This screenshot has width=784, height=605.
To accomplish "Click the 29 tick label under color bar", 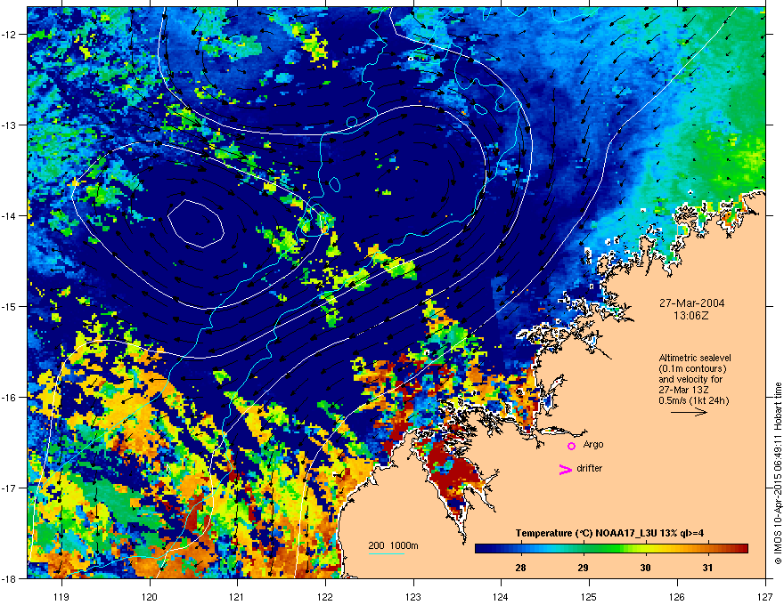I will pos(583,568).
